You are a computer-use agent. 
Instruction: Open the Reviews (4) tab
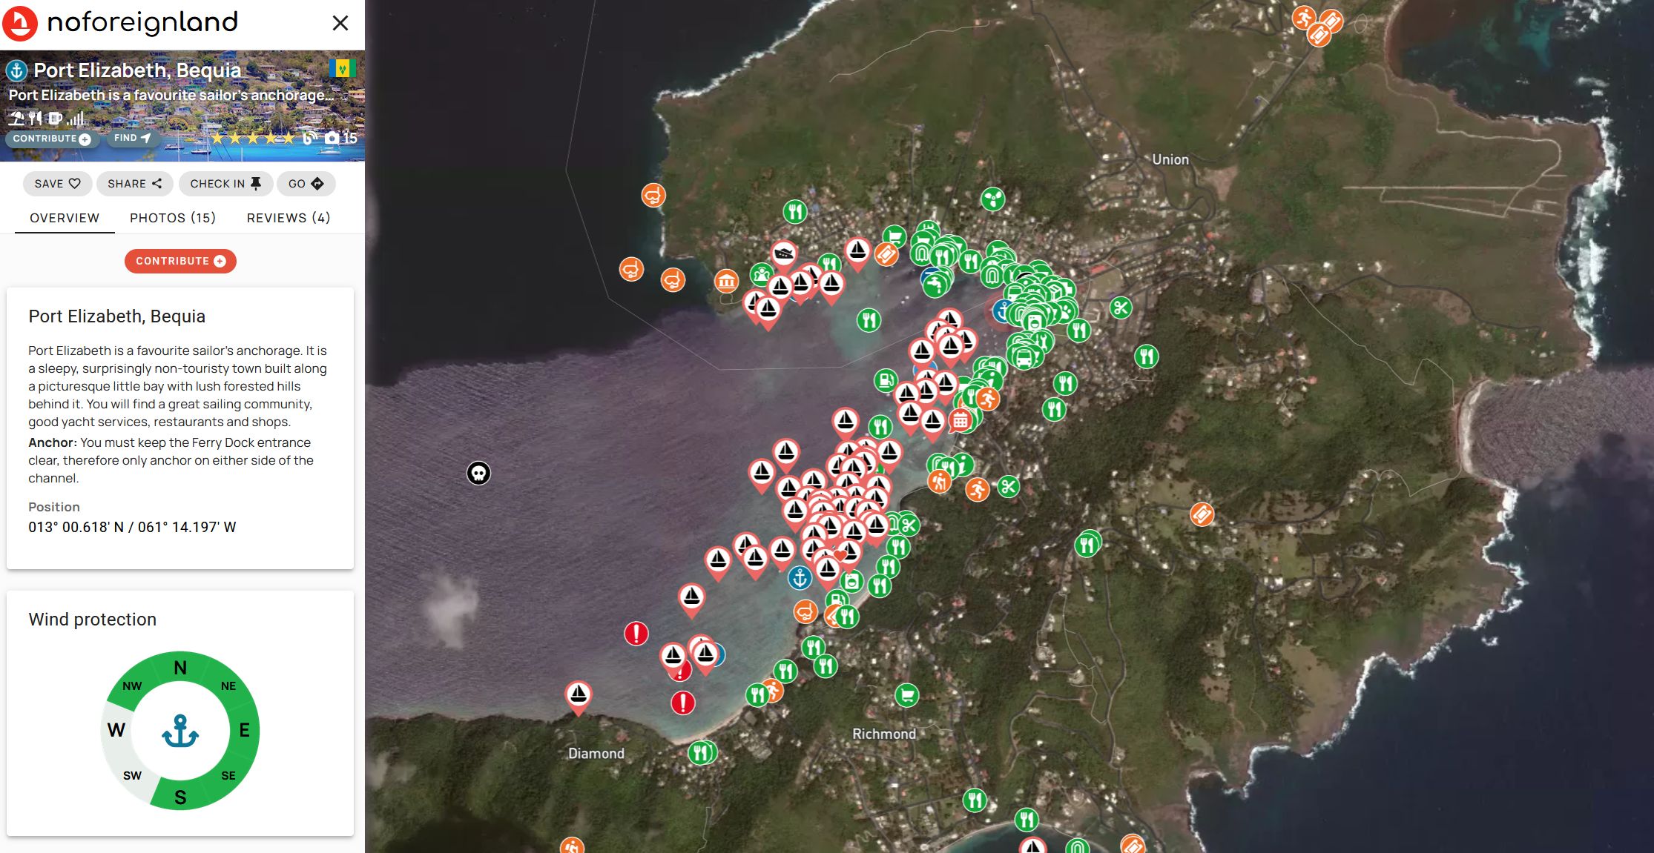tap(289, 218)
